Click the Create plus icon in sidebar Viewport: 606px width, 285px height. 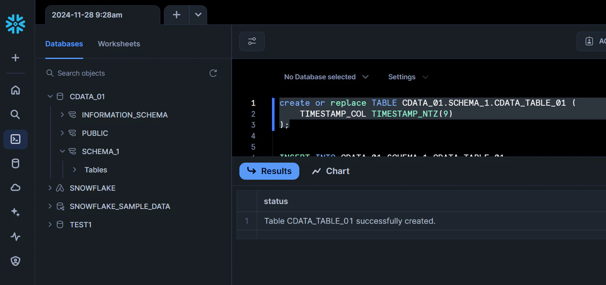coord(15,58)
